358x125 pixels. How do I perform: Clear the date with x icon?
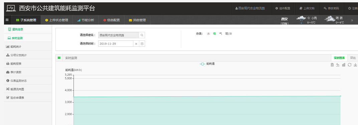click(x=136, y=44)
